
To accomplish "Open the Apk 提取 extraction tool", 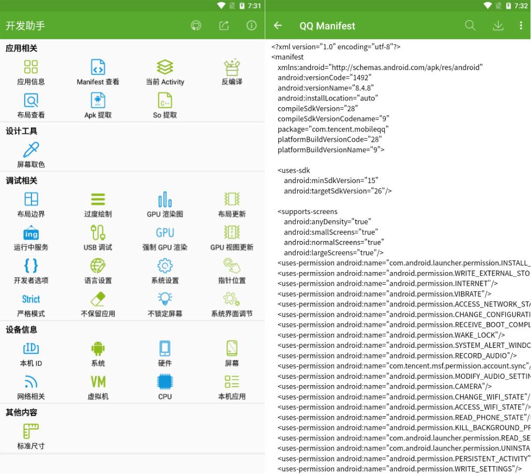I will (x=97, y=104).
